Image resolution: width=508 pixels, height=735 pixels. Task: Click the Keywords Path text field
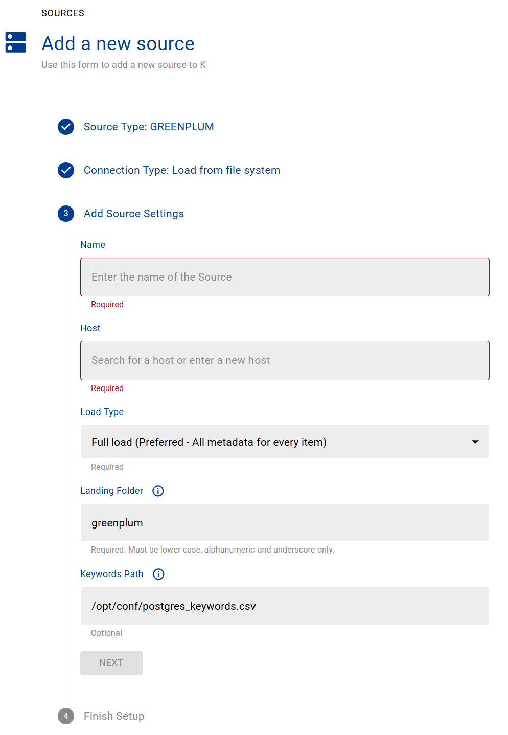coord(285,606)
